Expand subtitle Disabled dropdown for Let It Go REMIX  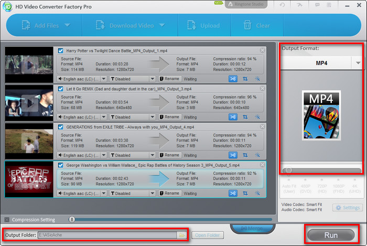153,117
